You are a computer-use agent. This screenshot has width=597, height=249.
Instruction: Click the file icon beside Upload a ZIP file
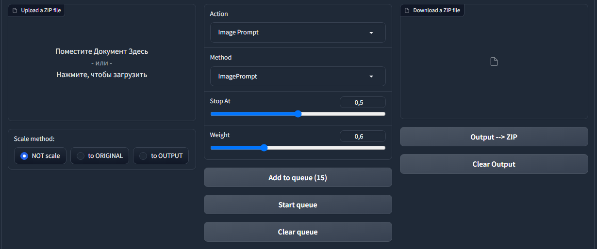pos(15,10)
